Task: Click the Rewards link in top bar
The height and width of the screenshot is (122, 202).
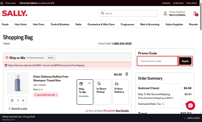Action: point(166,3)
